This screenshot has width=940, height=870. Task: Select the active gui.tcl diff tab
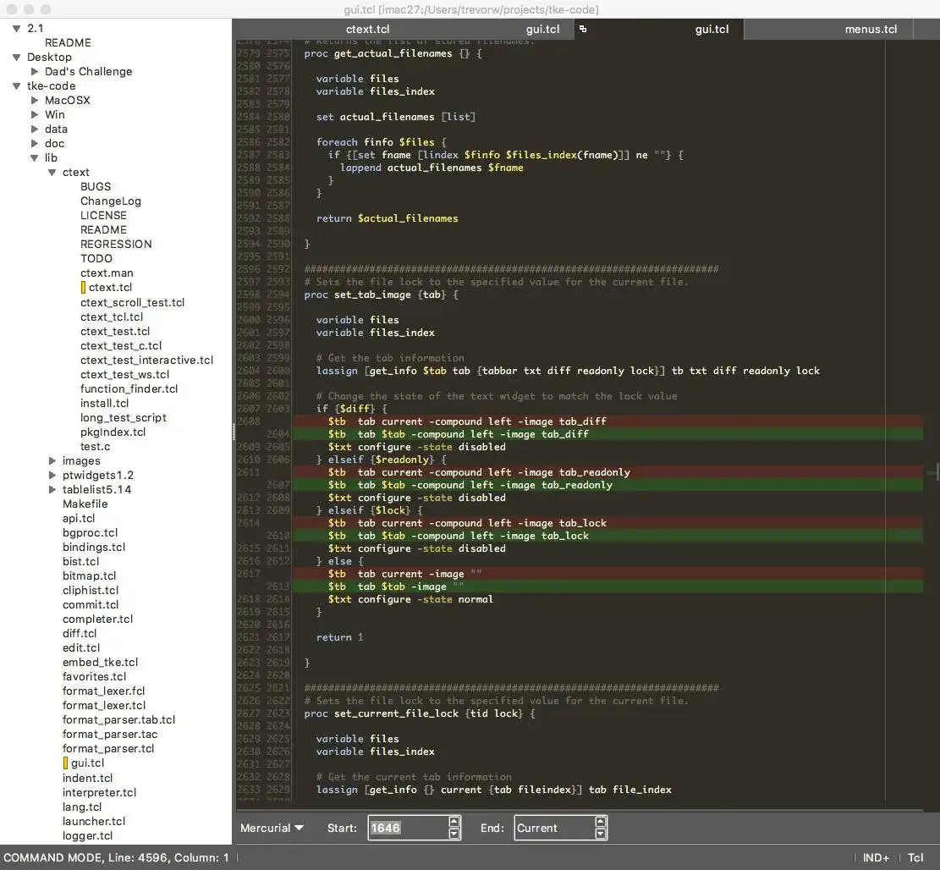tap(712, 30)
